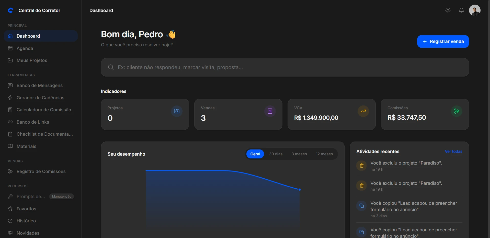Click the Registrar venda button
The width and height of the screenshot is (490, 238).
click(443, 41)
